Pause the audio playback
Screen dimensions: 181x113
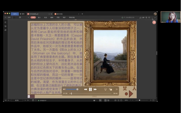(90, 89)
